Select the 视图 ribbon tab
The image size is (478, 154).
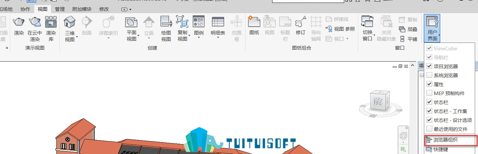42,9
